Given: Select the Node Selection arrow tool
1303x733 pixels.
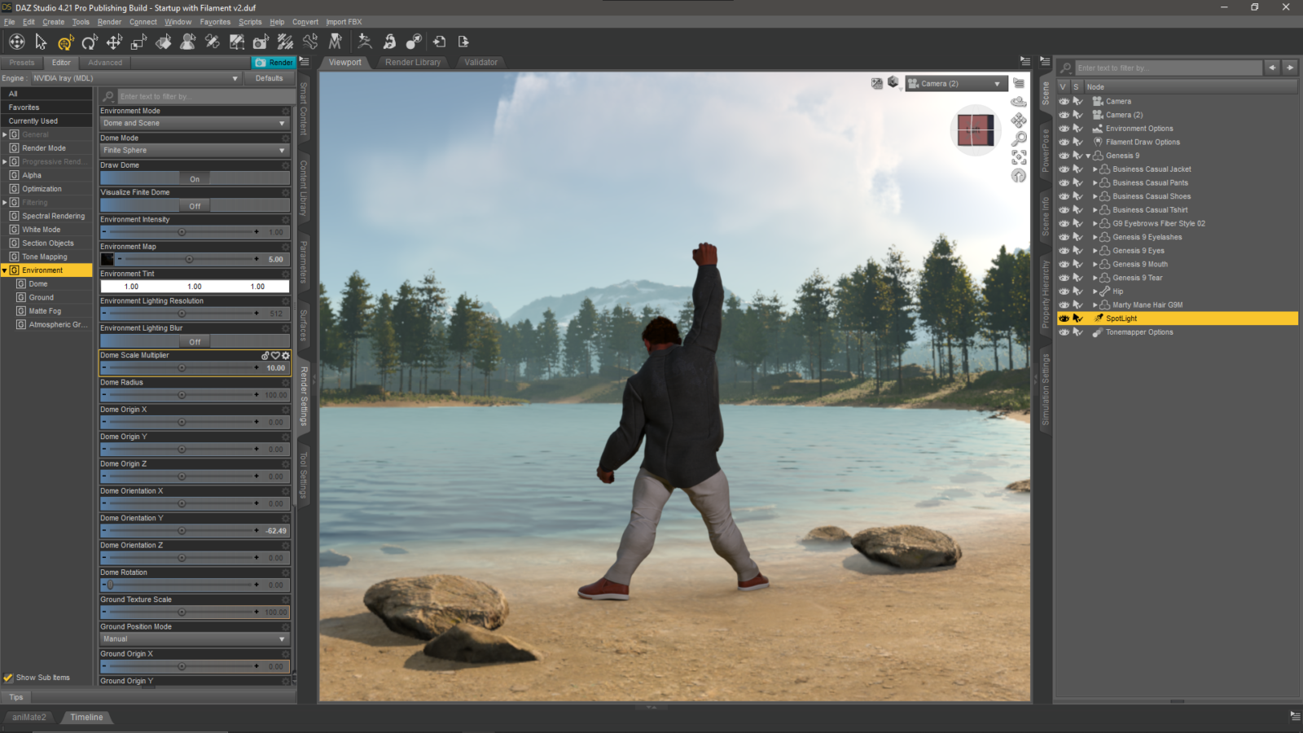Looking at the screenshot, I should tap(42, 41).
